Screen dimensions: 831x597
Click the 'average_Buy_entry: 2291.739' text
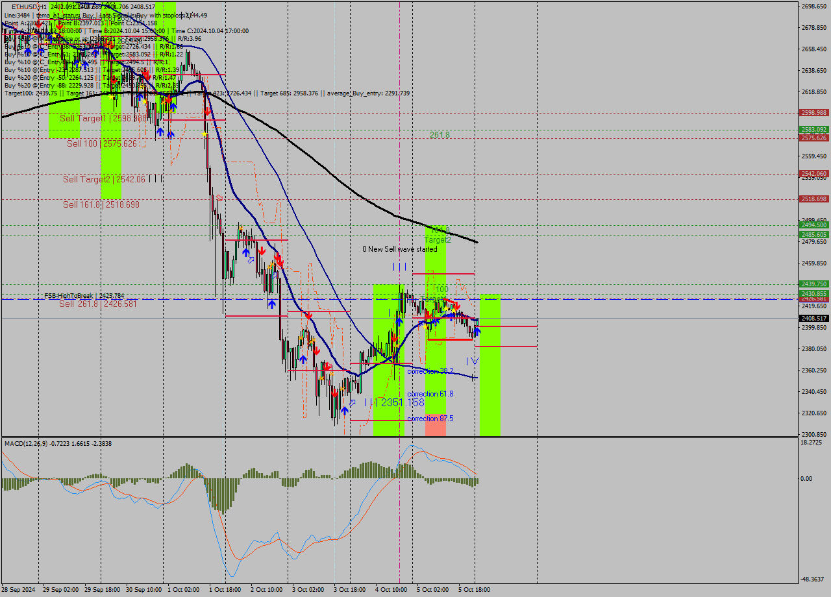(x=369, y=93)
